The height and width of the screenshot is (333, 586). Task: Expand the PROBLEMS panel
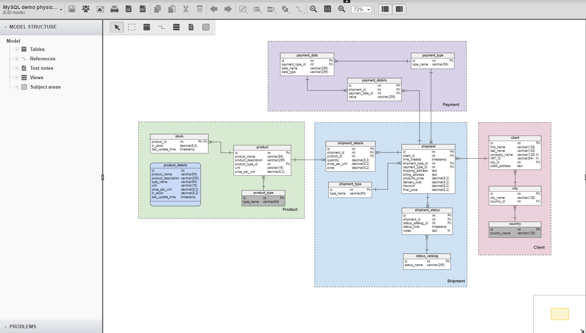click(x=22, y=326)
